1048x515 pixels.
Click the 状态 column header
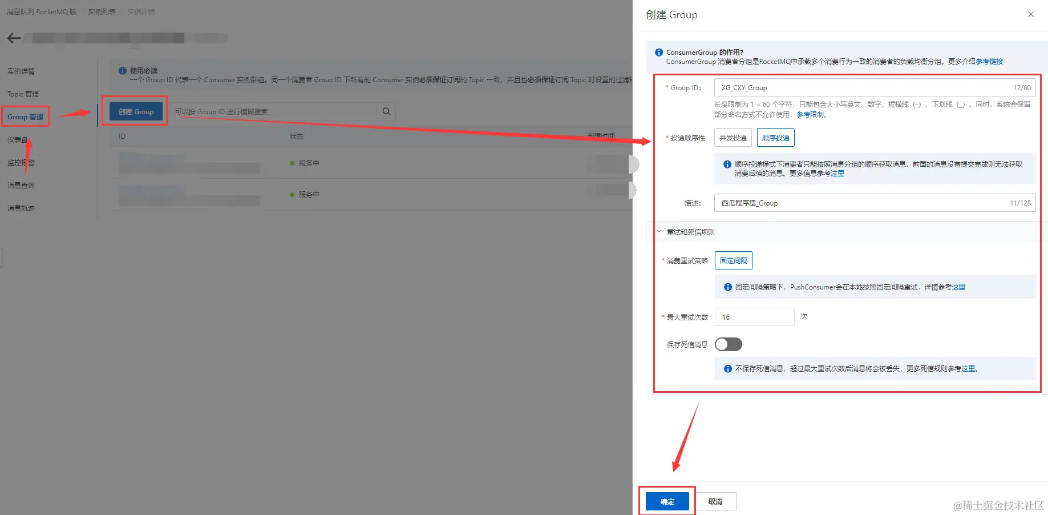297,136
